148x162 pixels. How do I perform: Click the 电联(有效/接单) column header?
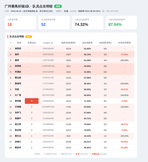[68, 43]
